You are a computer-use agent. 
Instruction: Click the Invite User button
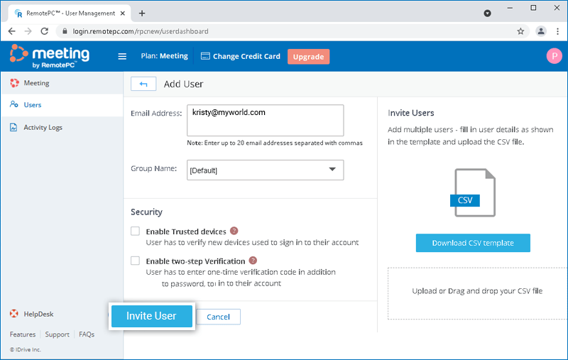tap(152, 316)
